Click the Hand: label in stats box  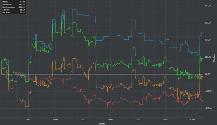[5, 2]
